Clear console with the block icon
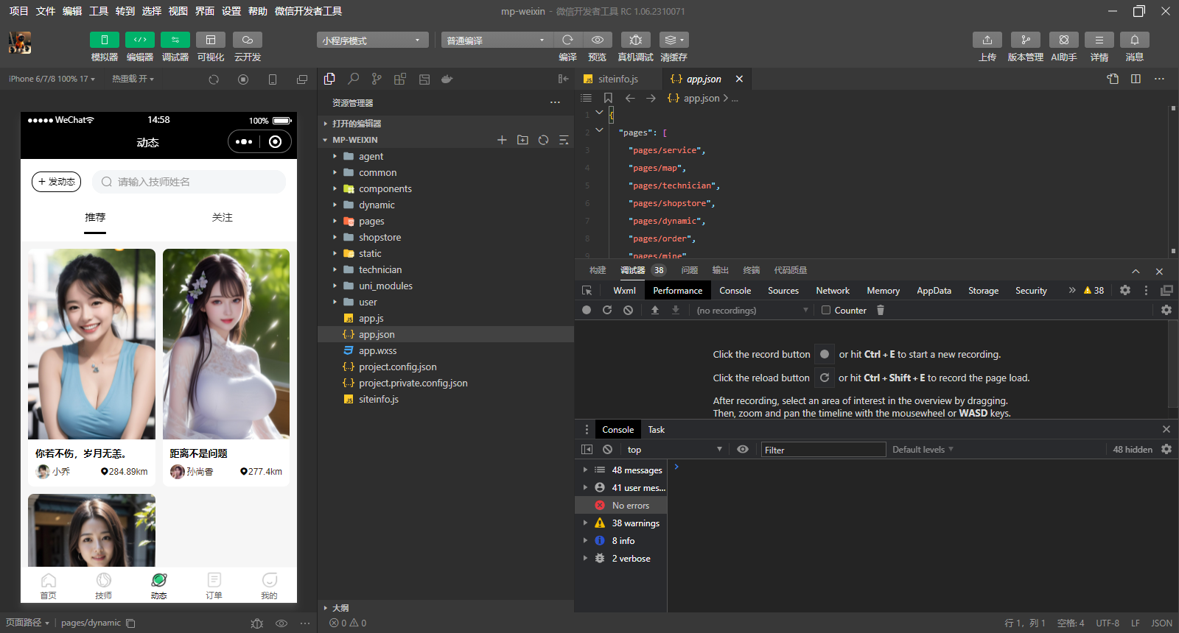 607,450
